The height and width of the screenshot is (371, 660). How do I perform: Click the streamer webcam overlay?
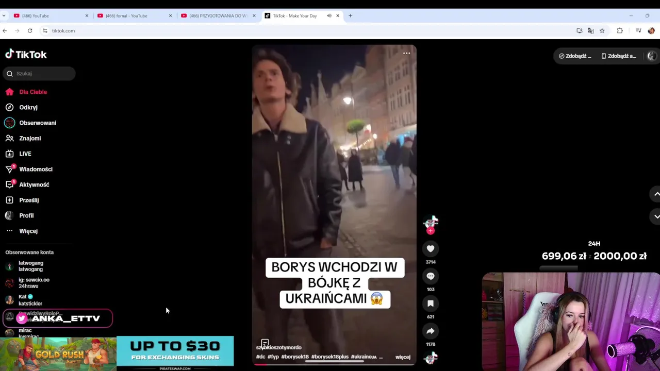pyautogui.click(x=571, y=322)
